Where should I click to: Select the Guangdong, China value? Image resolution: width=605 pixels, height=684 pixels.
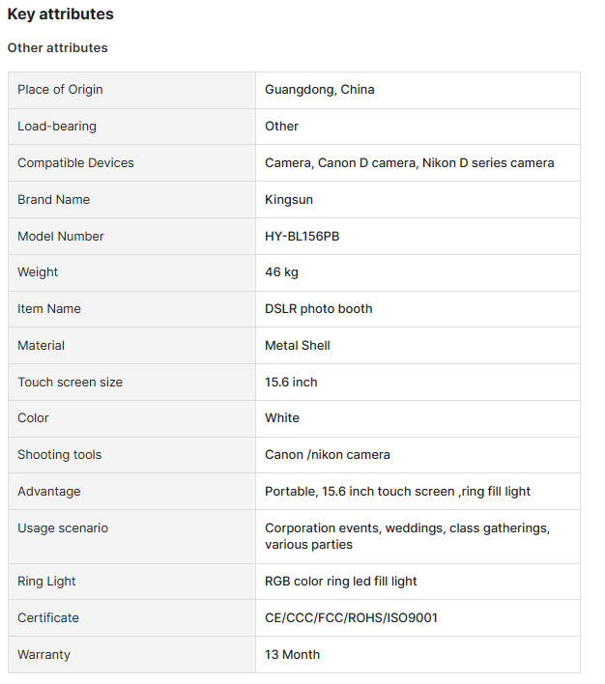point(320,90)
